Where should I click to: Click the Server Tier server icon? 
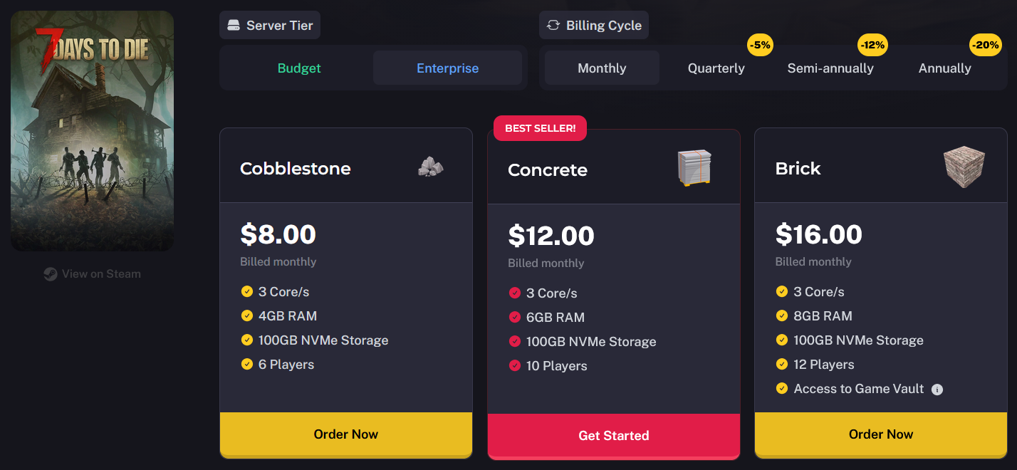[x=234, y=26]
